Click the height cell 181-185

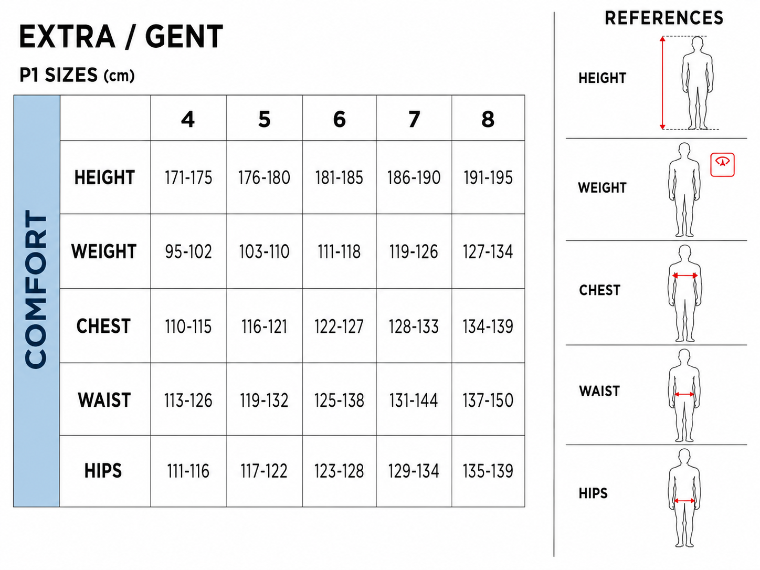click(x=339, y=177)
